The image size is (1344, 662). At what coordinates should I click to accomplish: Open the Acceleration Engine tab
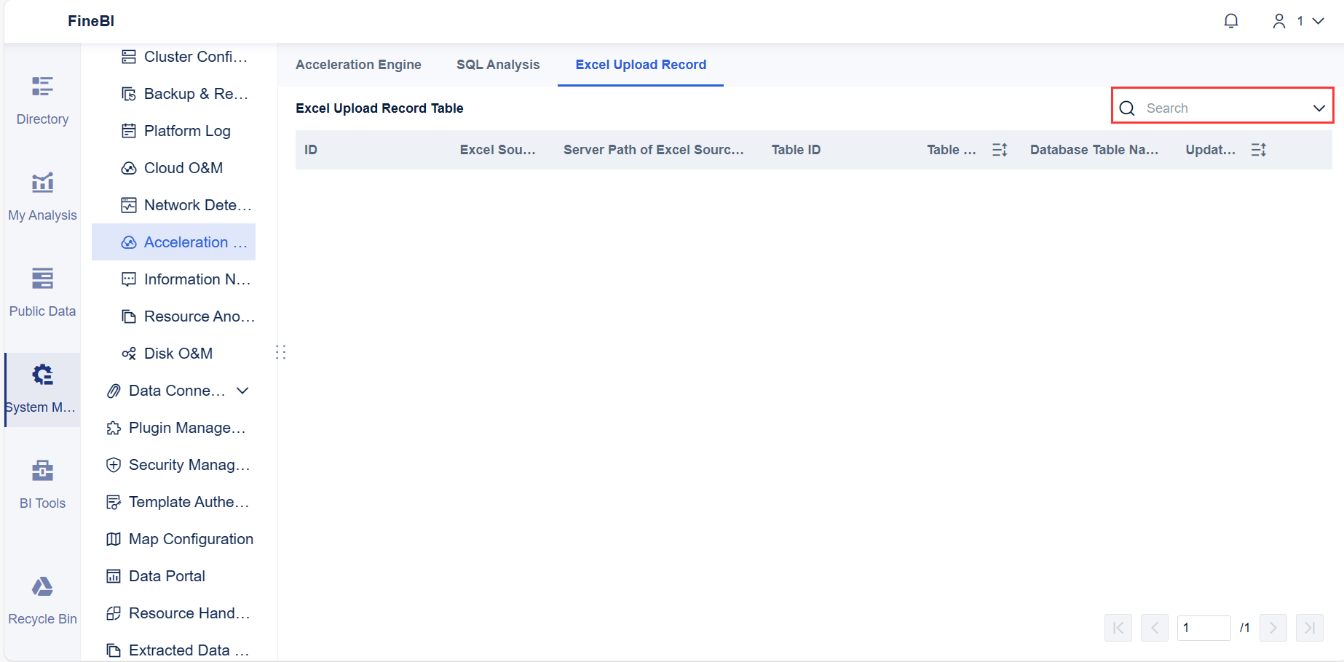click(x=358, y=65)
